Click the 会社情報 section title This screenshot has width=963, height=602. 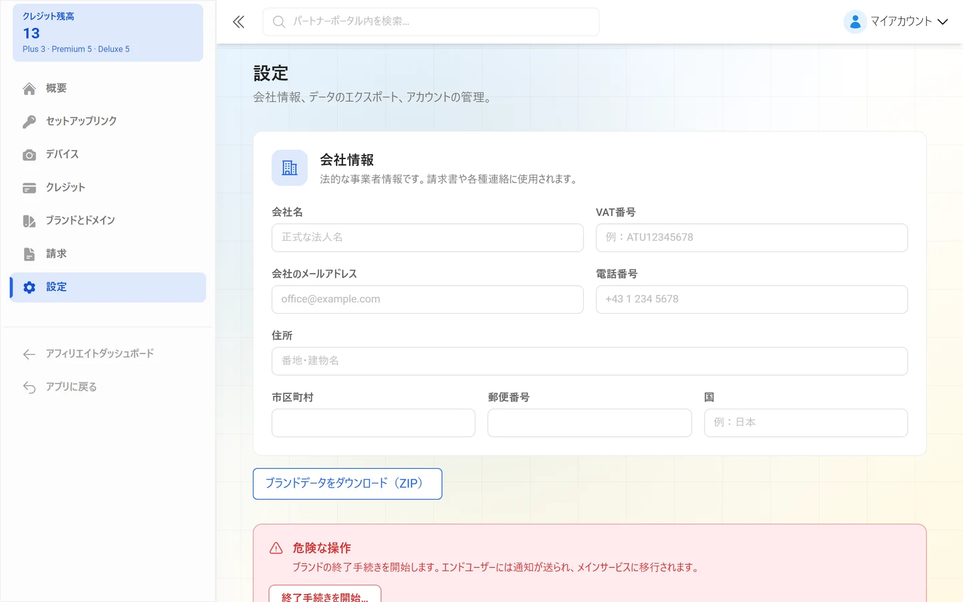347,160
